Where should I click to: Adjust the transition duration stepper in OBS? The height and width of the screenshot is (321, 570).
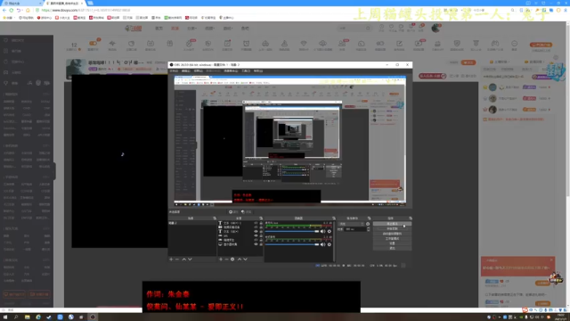pyautogui.click(x=368, y=229)
